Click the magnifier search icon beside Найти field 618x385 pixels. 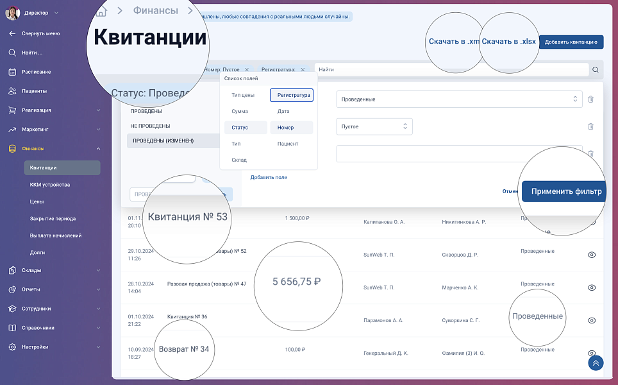pos(596,70)
